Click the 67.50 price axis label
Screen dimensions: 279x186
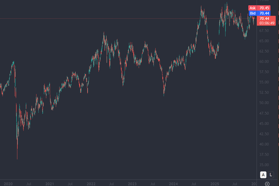pyautogui.click(x=264, y=31)
